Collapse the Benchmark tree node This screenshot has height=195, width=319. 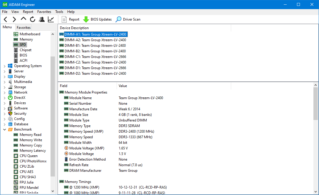point(4,130)
